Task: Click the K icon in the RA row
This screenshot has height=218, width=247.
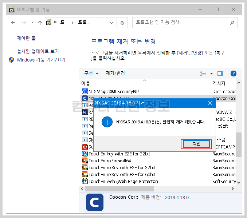Action: pos(85,112)
